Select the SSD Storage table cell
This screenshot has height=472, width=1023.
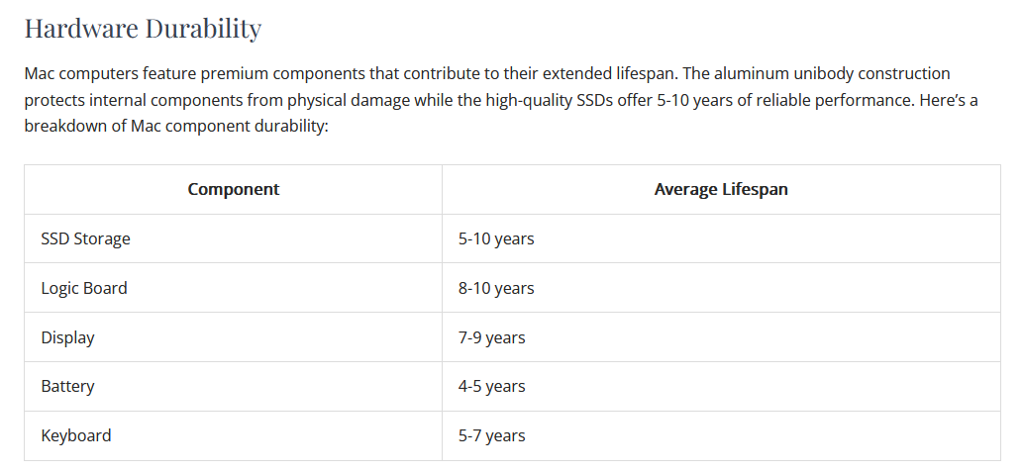(x=85, y=238)
